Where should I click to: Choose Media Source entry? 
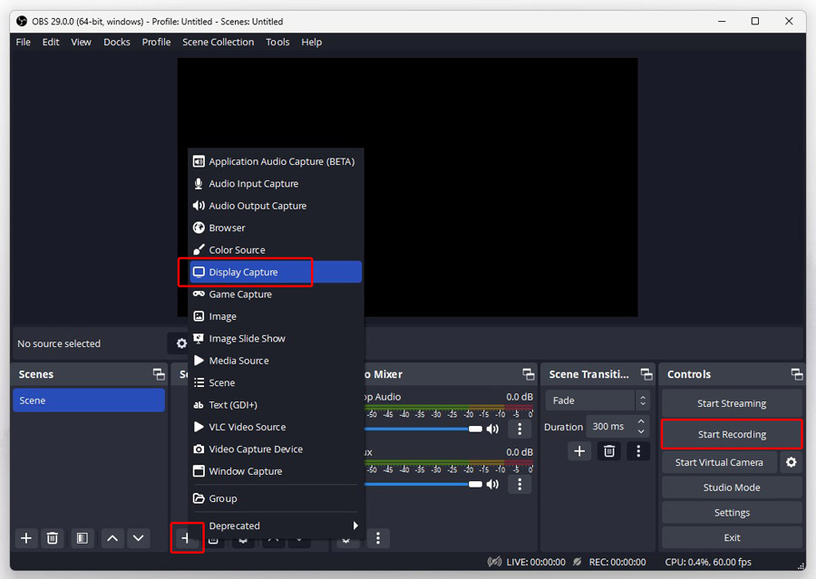click(276, 361)
